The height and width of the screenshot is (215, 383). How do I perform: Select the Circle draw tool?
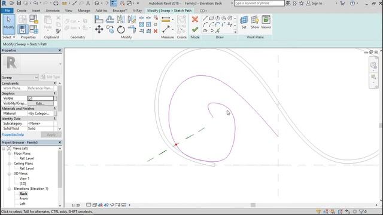(x=230, y=19)
